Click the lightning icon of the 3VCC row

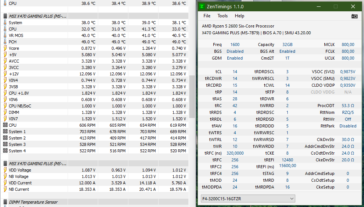tap(5, 67)
